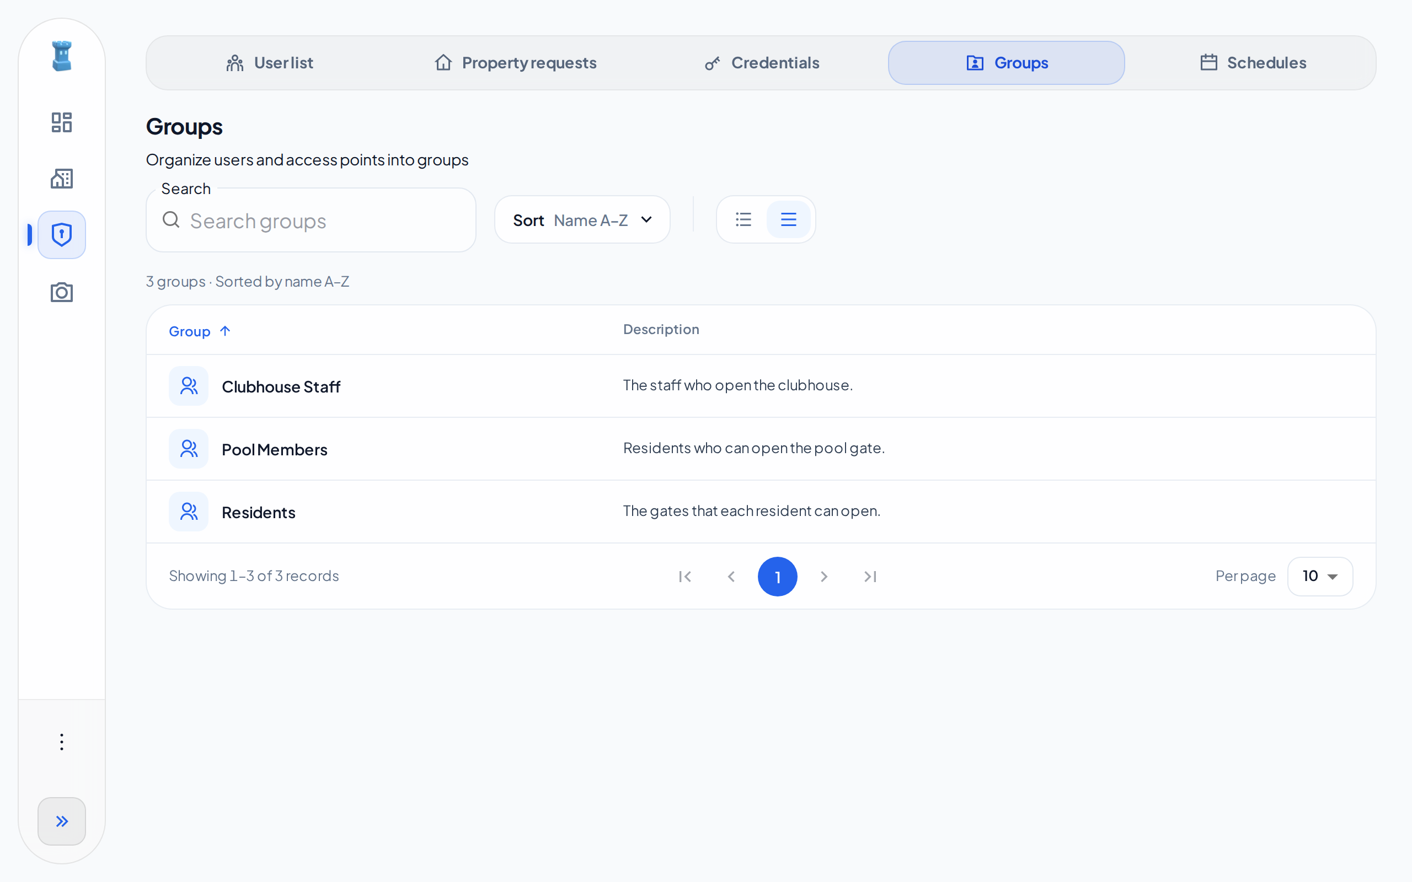This screenshot has height=882, width=1412.
Task: Select the shield access control sidebar icon
Action: (62, 234)
